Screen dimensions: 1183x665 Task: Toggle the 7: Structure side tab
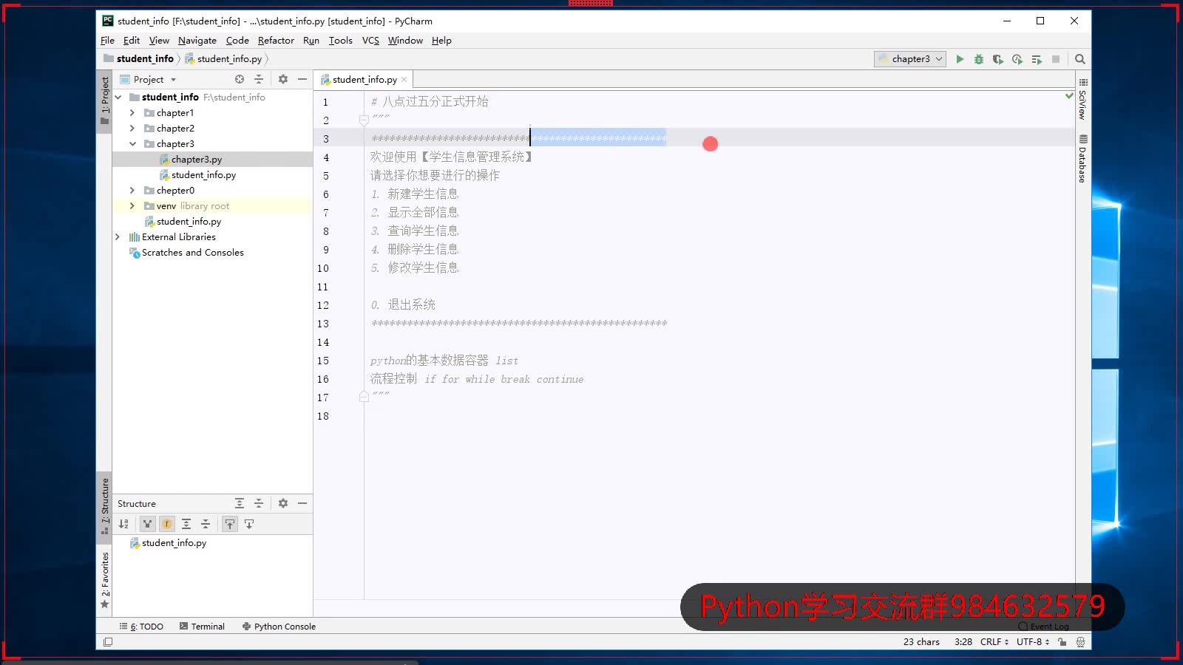point(104,506)
